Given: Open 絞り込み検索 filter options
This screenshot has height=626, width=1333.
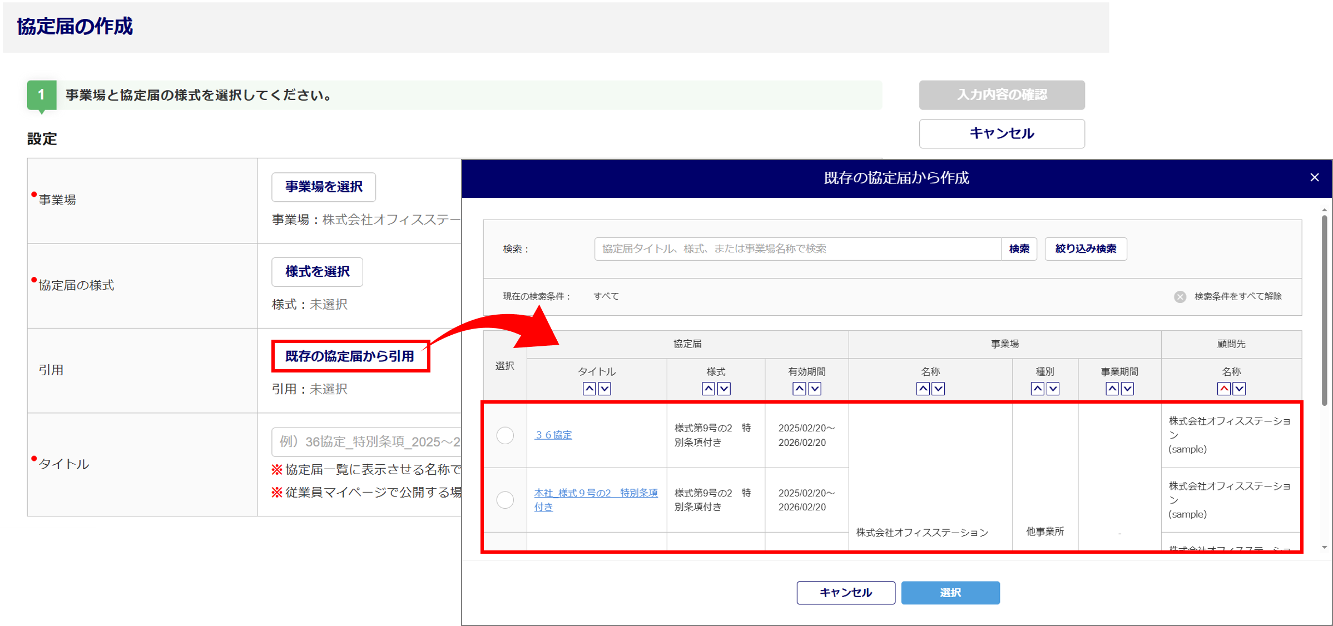Looking at the screenshot, I should pos(1086,249).
